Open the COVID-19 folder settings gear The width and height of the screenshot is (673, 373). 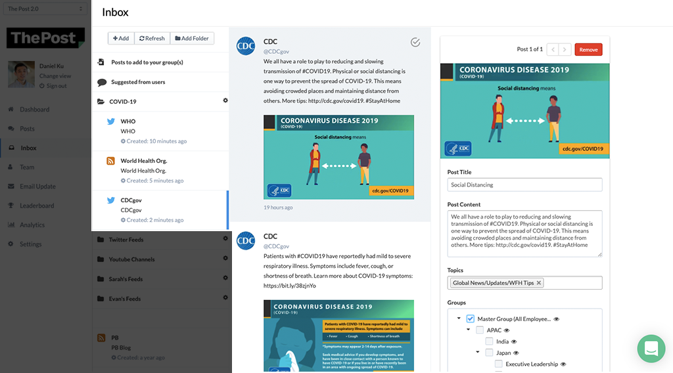tap(225, 100)
